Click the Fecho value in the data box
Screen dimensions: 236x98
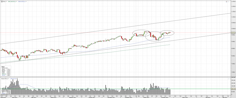coord(9,73)
